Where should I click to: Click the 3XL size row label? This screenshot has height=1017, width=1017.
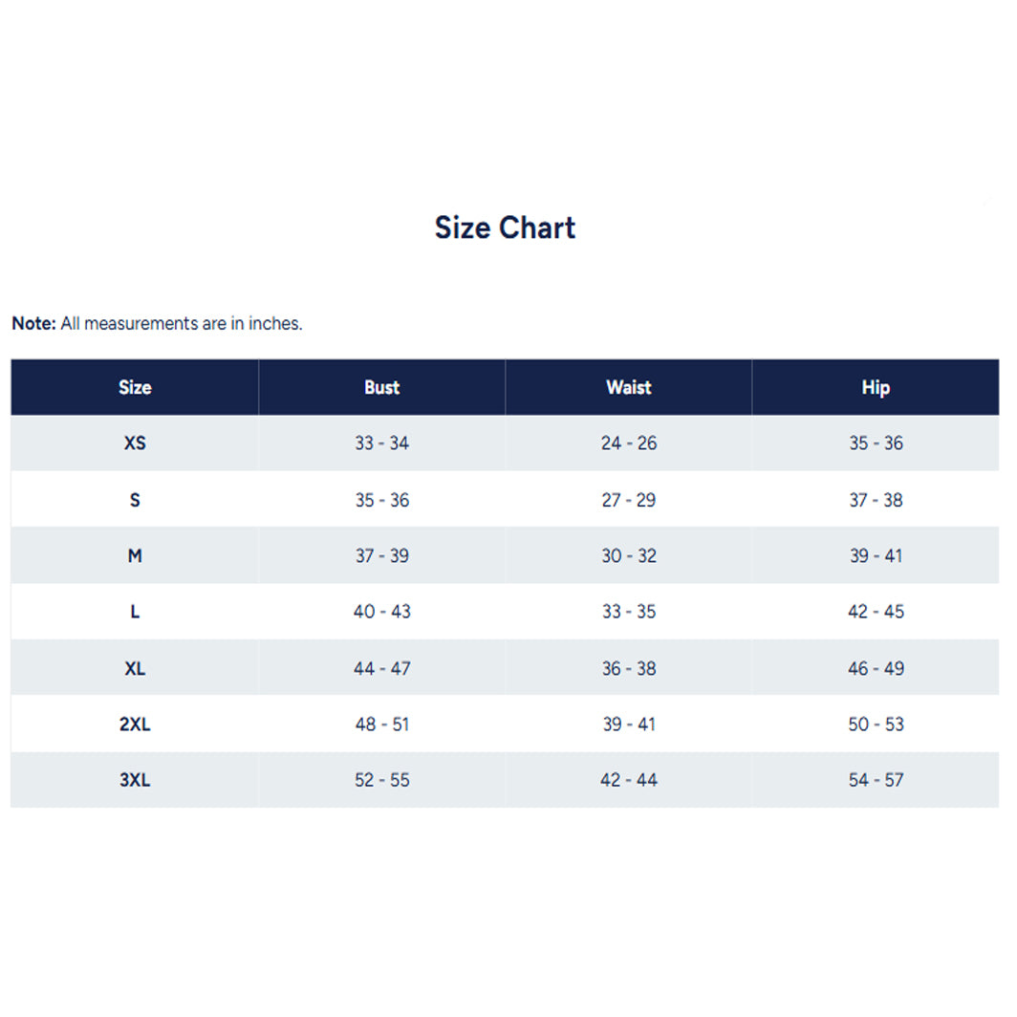tap(135, 780)
